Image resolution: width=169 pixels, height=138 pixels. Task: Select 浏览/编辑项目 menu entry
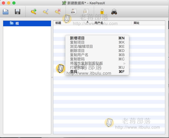[x=97, y=47]
